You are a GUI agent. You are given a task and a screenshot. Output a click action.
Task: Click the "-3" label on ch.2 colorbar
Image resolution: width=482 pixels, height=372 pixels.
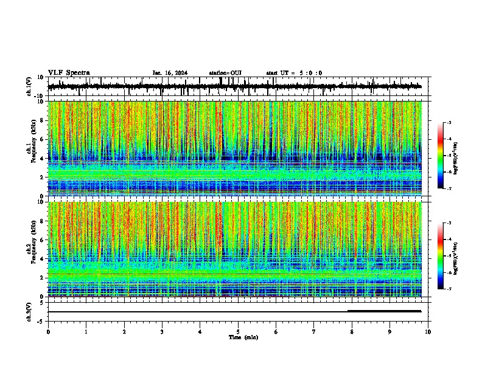449,223
